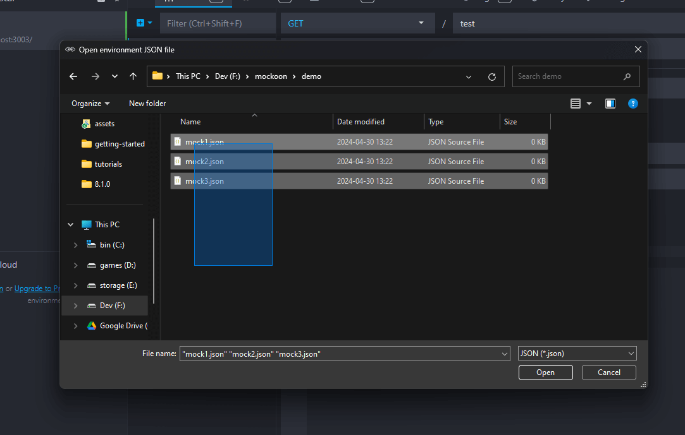Click the Open button

[545, 372]
